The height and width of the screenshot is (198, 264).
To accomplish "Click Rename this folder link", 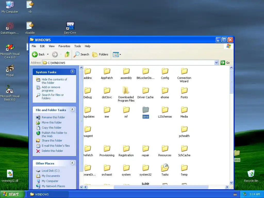I will (x=53, y=117).
